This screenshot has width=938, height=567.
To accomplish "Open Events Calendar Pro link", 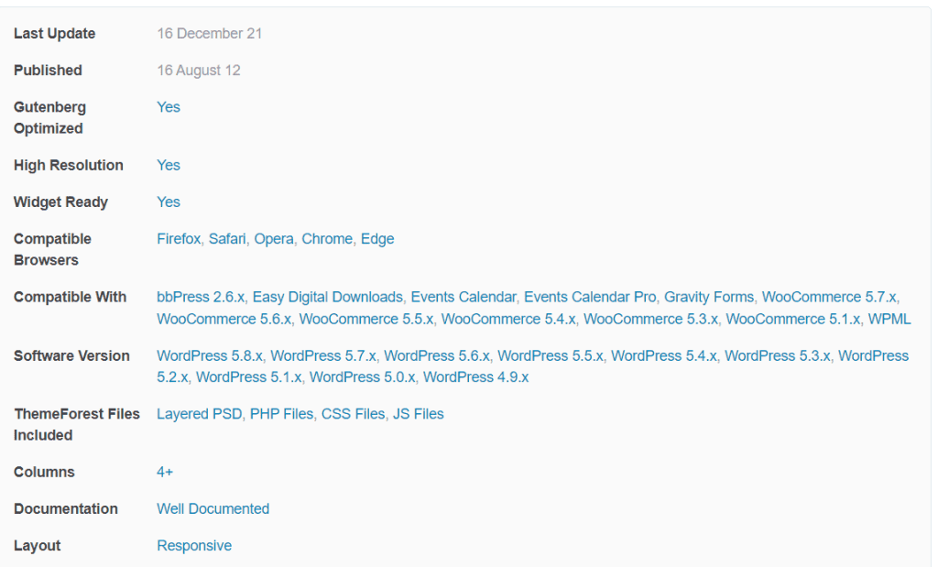I will [x=590, y=298].
